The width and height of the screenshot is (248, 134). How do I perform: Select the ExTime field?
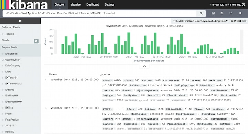pyautogui.click(x=9, y=108)
